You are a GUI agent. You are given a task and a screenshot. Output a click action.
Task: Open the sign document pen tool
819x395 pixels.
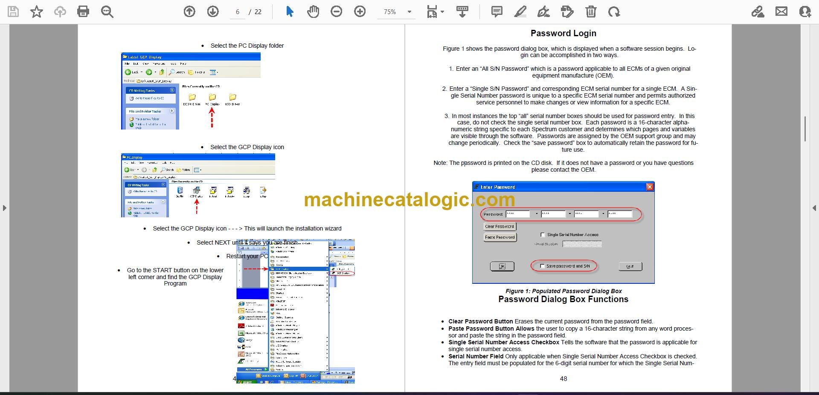coord(543,12)
